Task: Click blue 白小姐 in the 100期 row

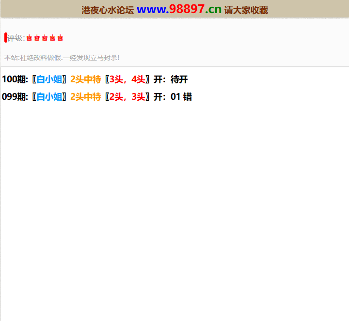Action: click(x=49, y=80)
